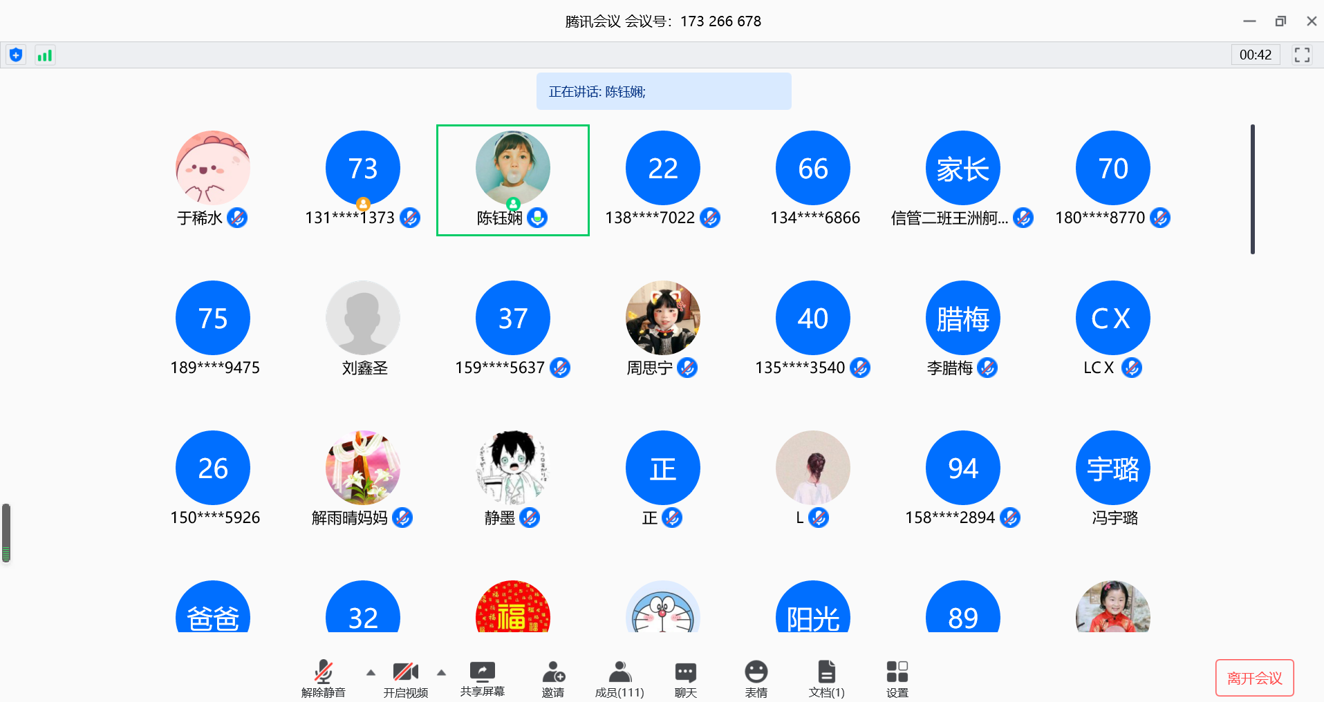The height and width of the screenshot is (702, 1324).
Task: Open the network signal status icon
Action: [x=45, y=55]
